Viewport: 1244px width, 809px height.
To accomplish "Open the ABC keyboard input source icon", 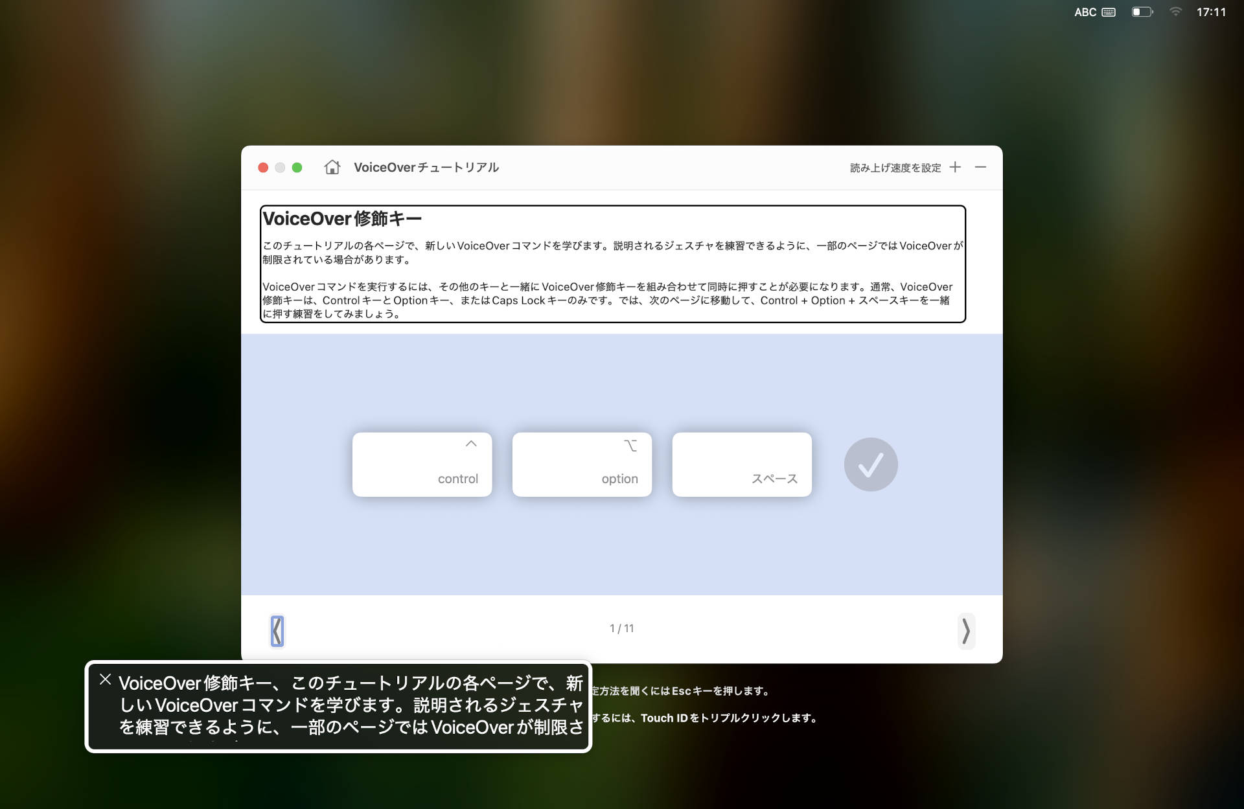I will (1095, 12).
